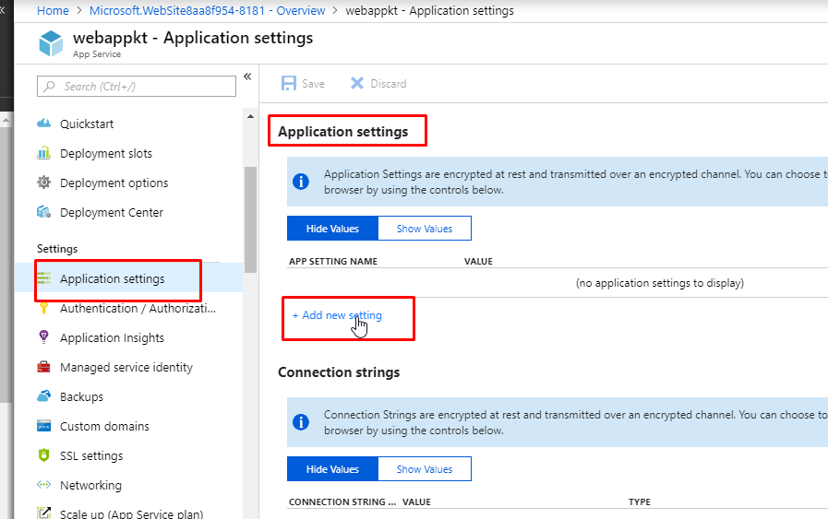Click the Deployment Center icon

pos(43,212)
